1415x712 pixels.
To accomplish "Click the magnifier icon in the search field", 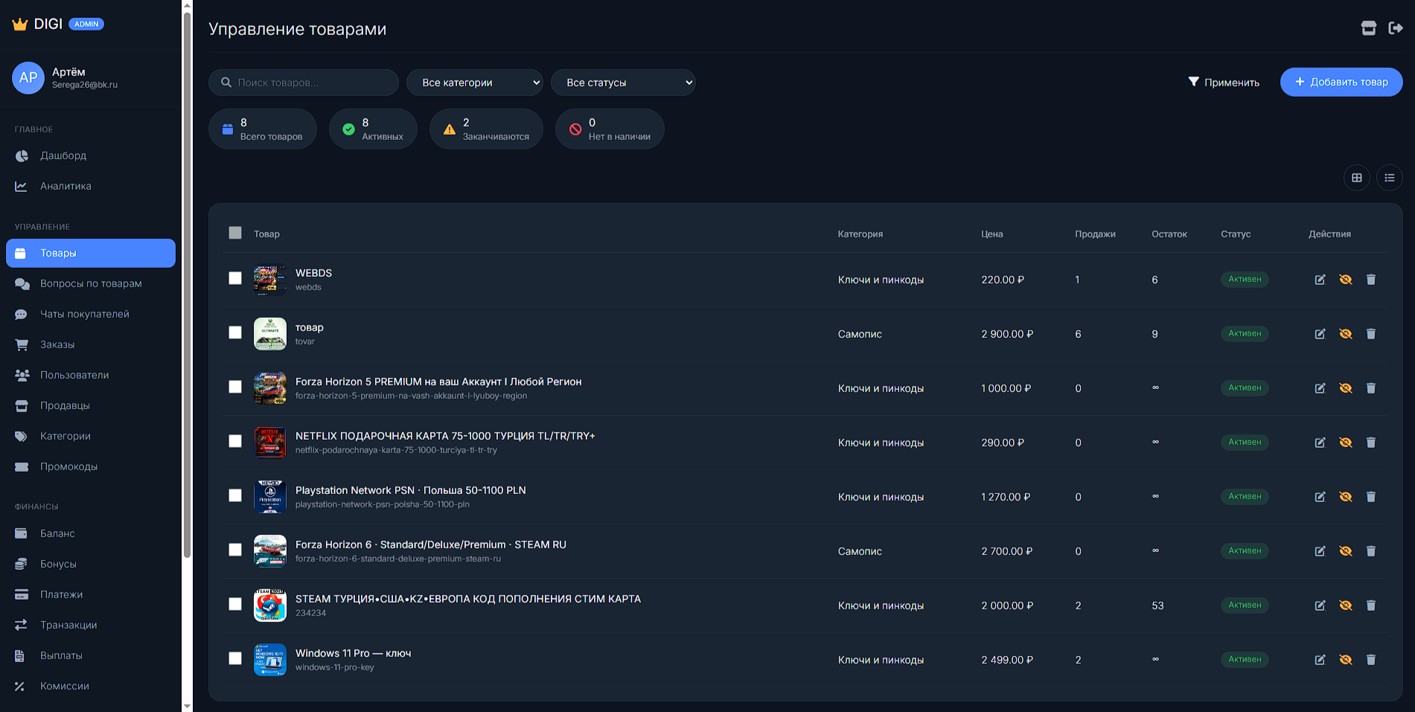I will coord(226,83).
